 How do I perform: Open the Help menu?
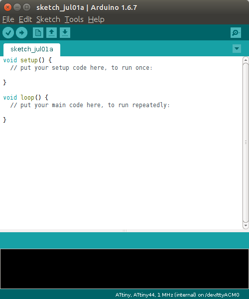(x=96, y=19)
